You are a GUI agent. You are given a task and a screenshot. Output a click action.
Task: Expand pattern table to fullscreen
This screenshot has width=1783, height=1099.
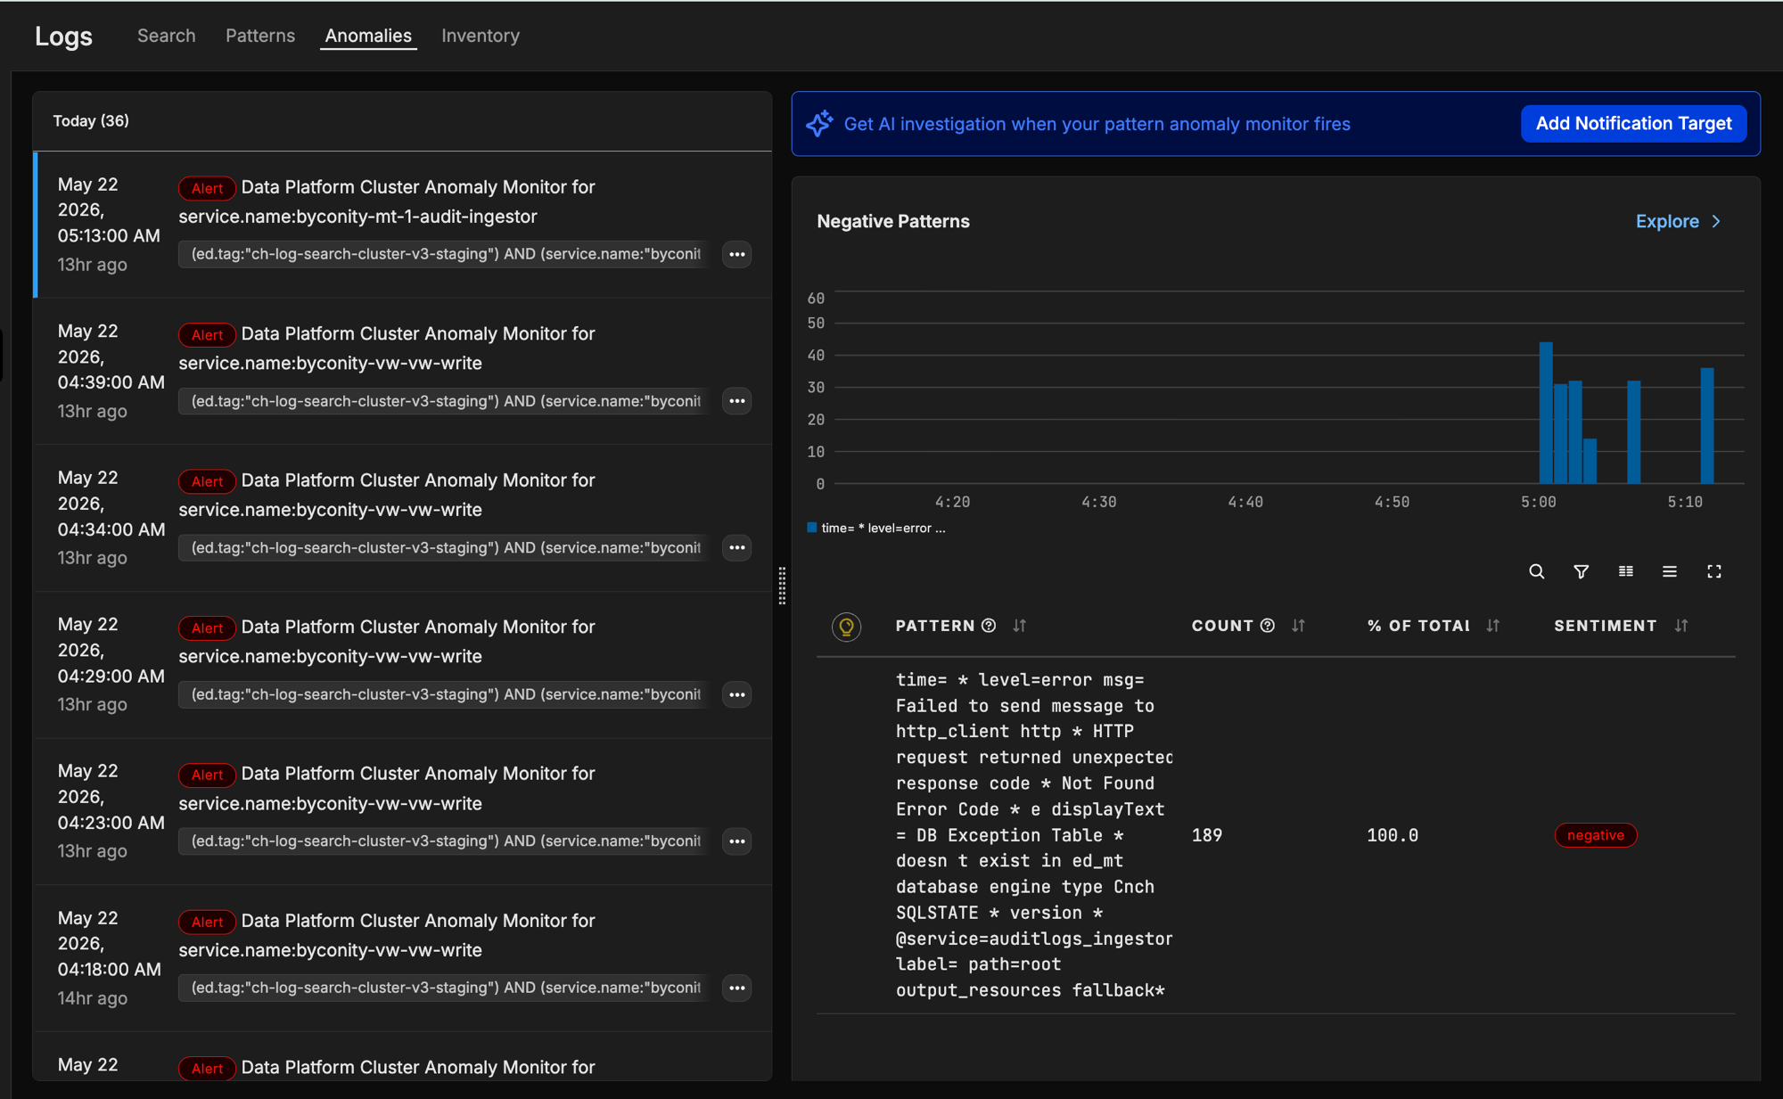tap(1713, 571)
